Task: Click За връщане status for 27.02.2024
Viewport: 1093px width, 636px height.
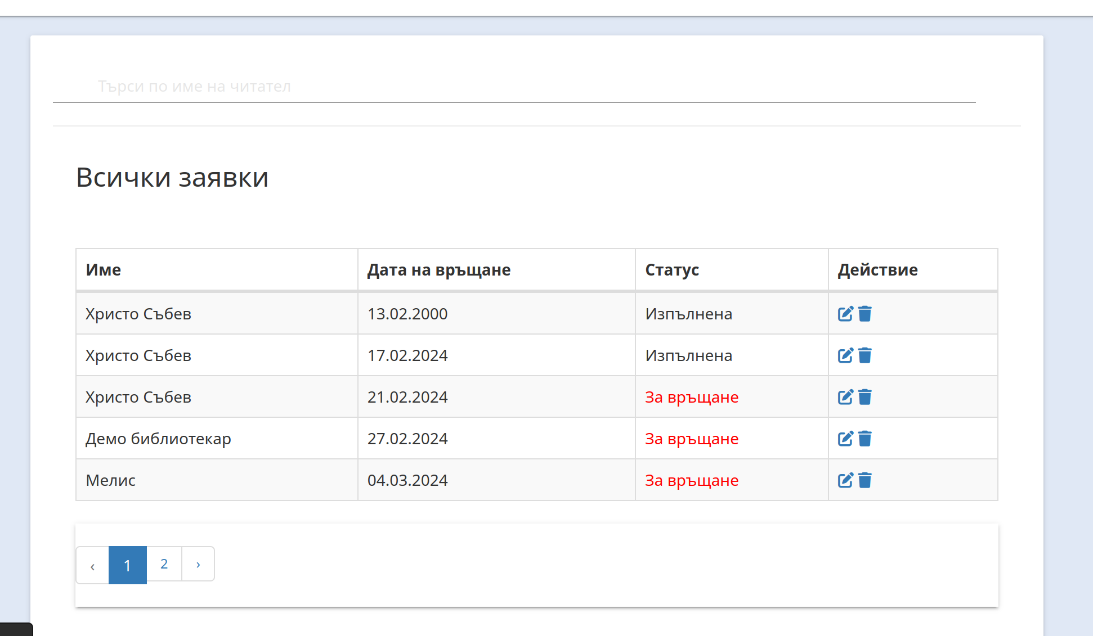Action: (691, 439)
